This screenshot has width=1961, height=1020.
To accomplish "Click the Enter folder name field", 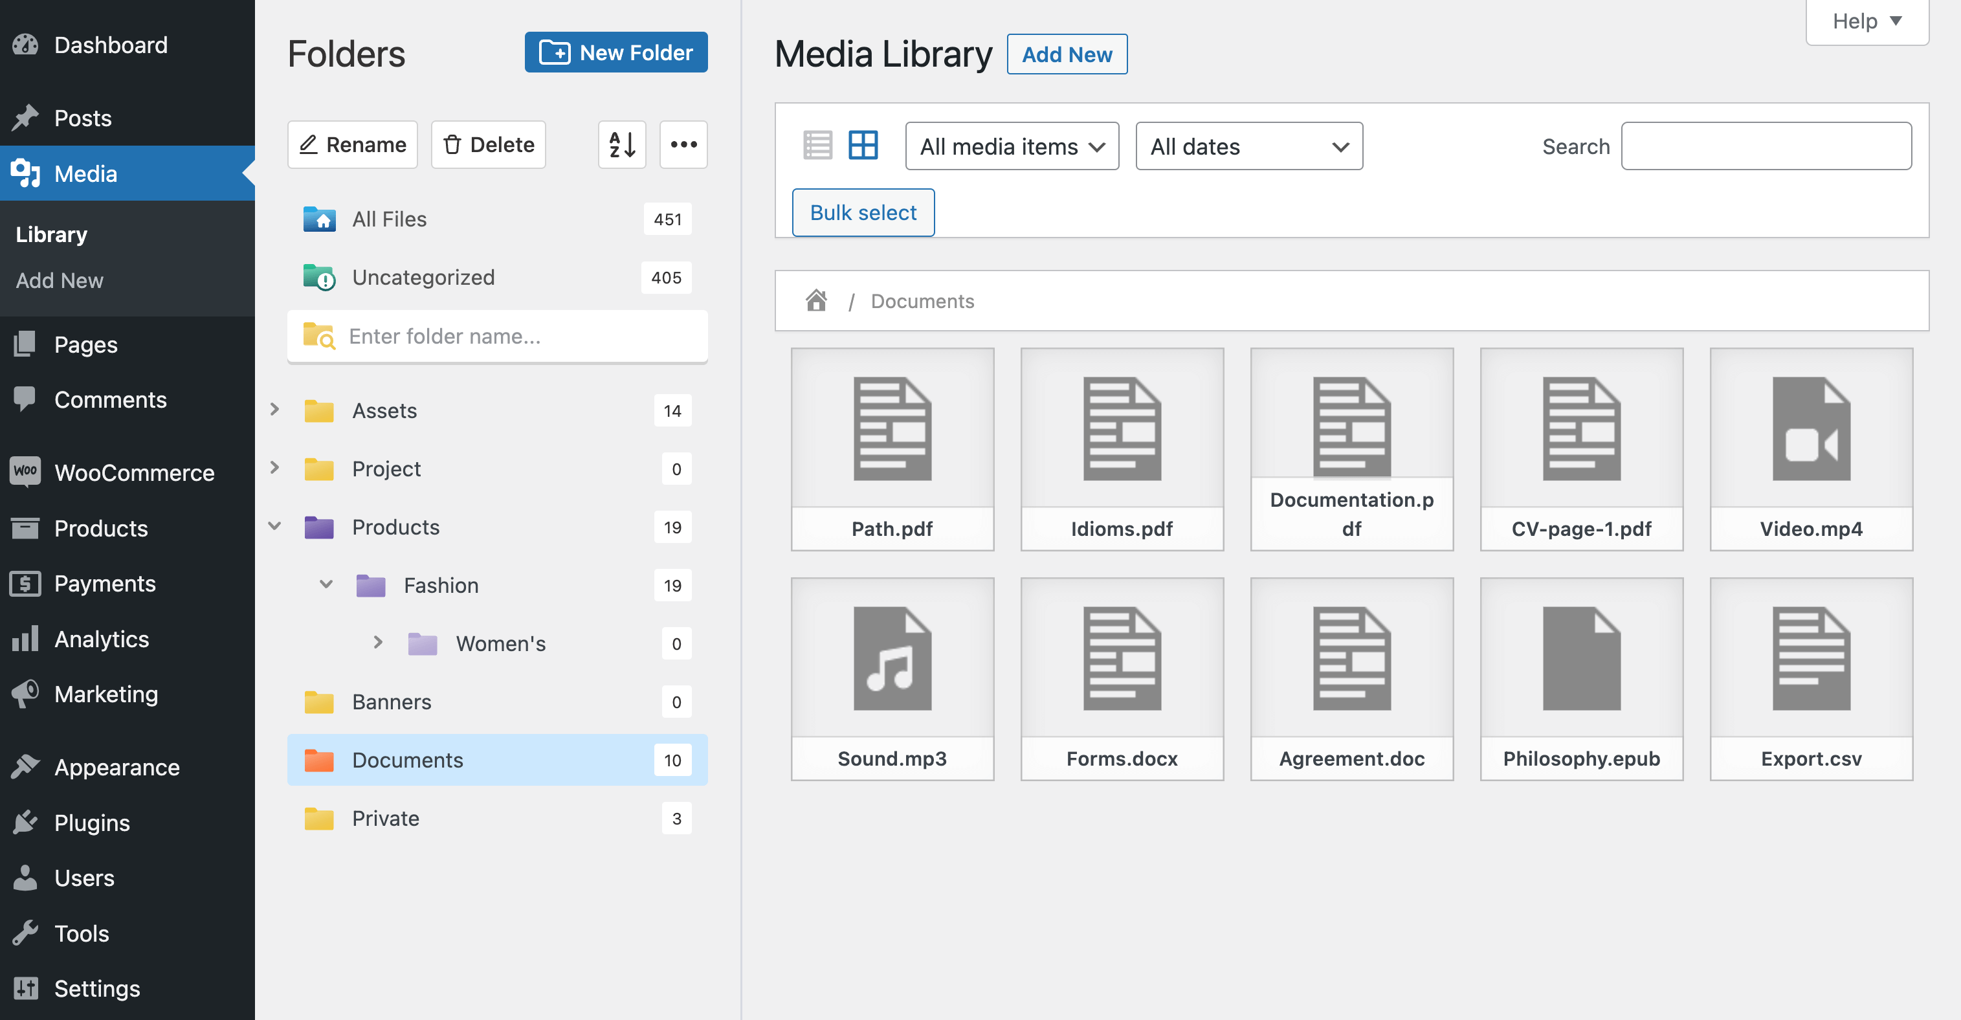I will 497,336.
